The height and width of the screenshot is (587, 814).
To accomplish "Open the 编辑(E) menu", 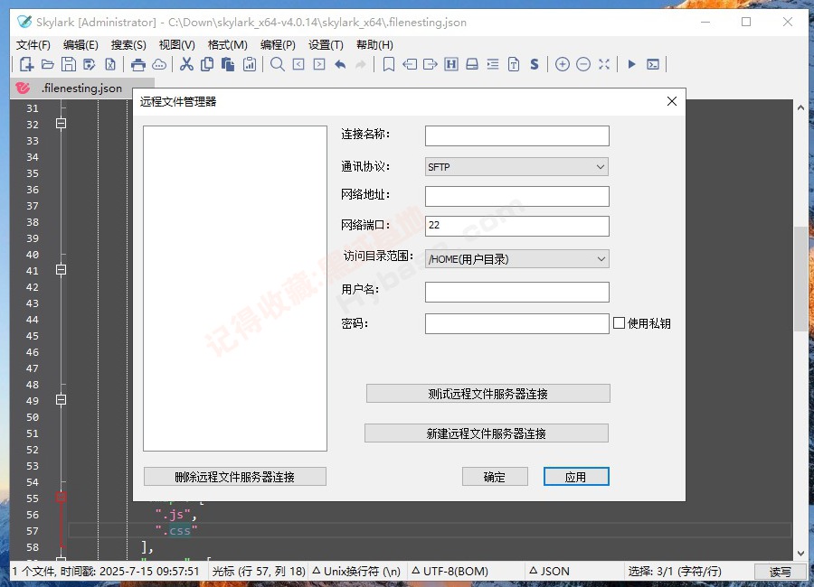I will tap(80, 45).
